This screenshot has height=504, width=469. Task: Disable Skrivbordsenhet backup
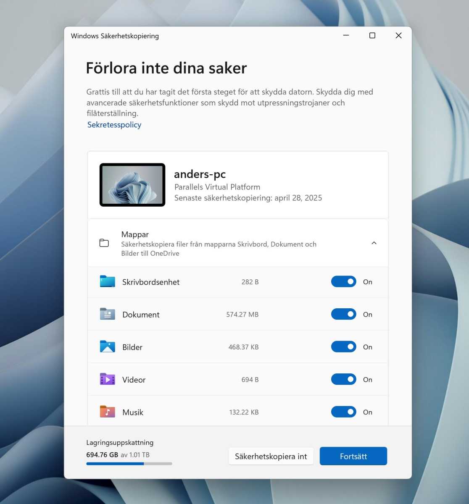tap(343, 281)
